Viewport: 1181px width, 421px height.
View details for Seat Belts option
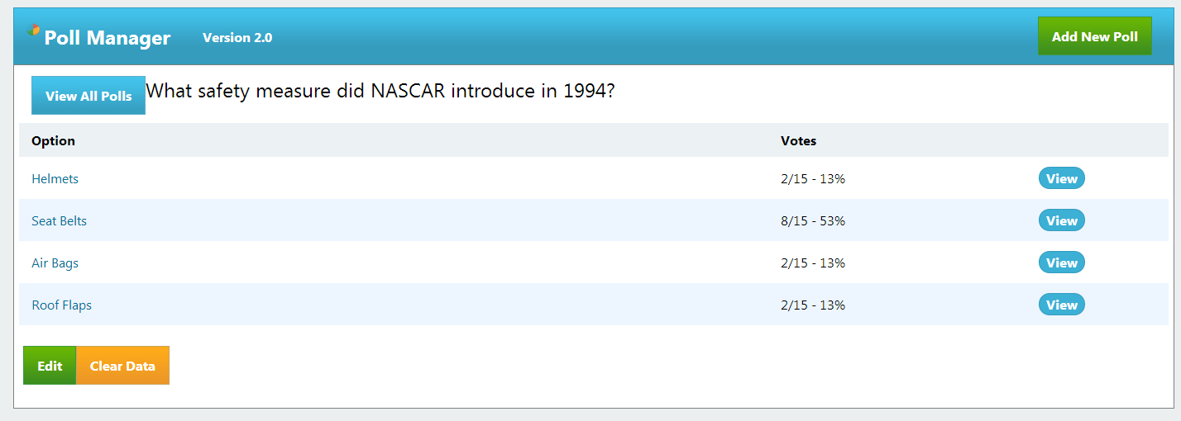1061,220
